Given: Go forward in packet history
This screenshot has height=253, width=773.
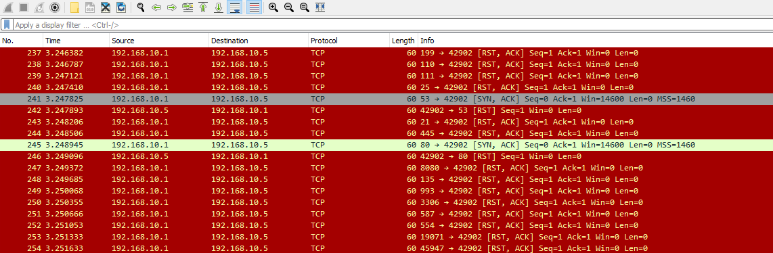Looking at the screenshot, I should point(171,7).
